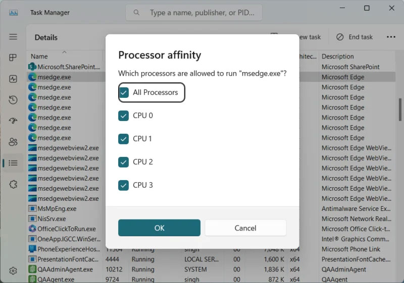This screenshot has width=404, height=283.
Task: Click the NisSrv.exe process icon
Action: coord(32,219)
